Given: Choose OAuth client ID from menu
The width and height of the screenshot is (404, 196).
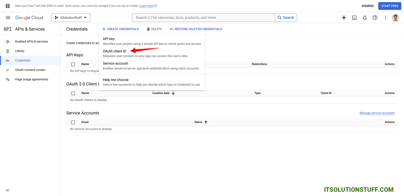Looking at the screenshot, I should tap(114, 51).
